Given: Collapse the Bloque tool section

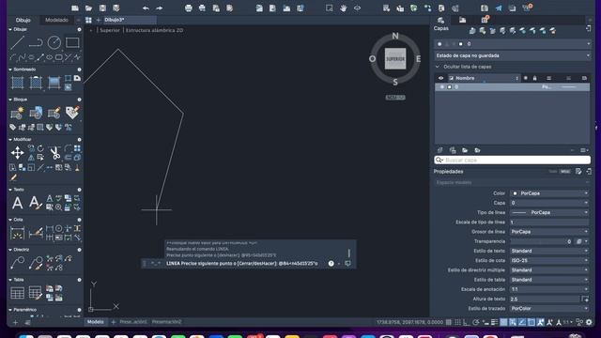Looking at the screenshot, I should point(10,100).
